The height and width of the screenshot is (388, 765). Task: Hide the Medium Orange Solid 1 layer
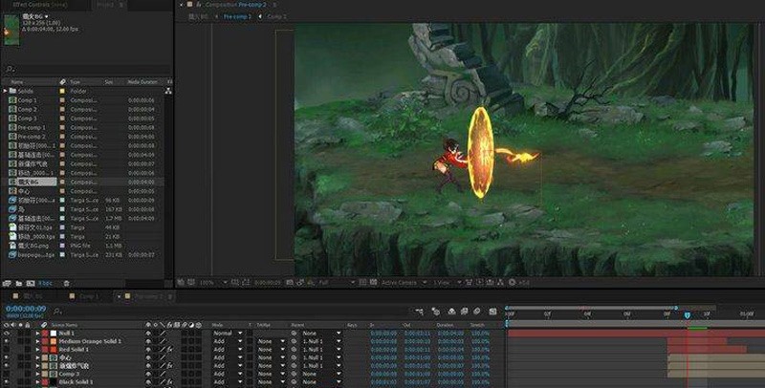click(7, 341)
